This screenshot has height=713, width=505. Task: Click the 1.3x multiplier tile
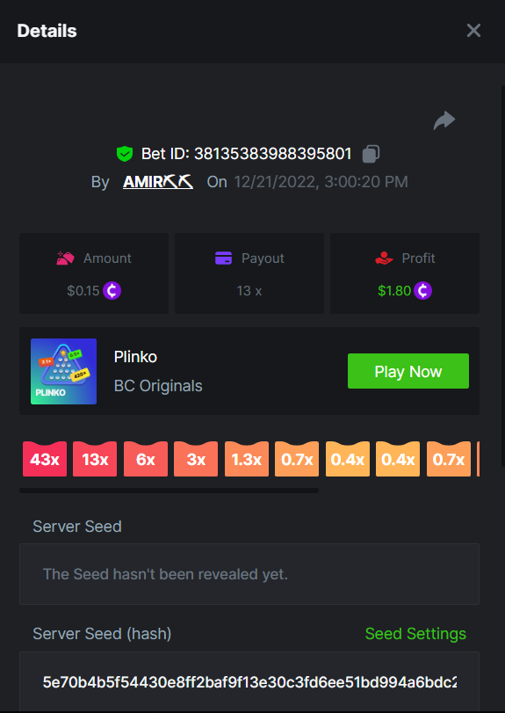tap(247, 459)
